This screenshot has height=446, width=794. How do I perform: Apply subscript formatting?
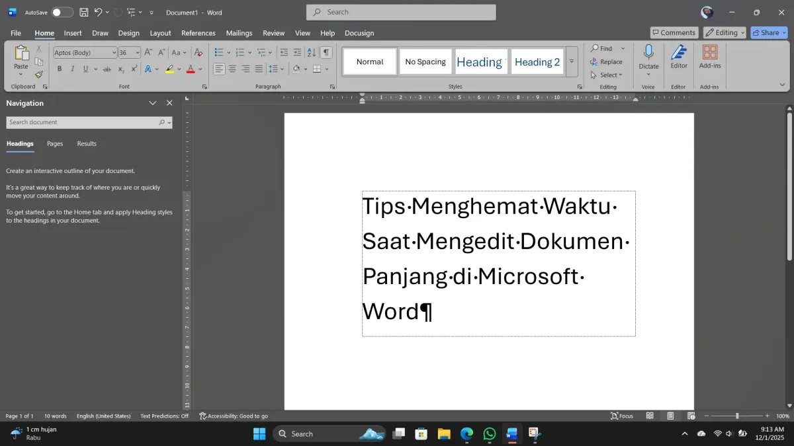point(121,69)
